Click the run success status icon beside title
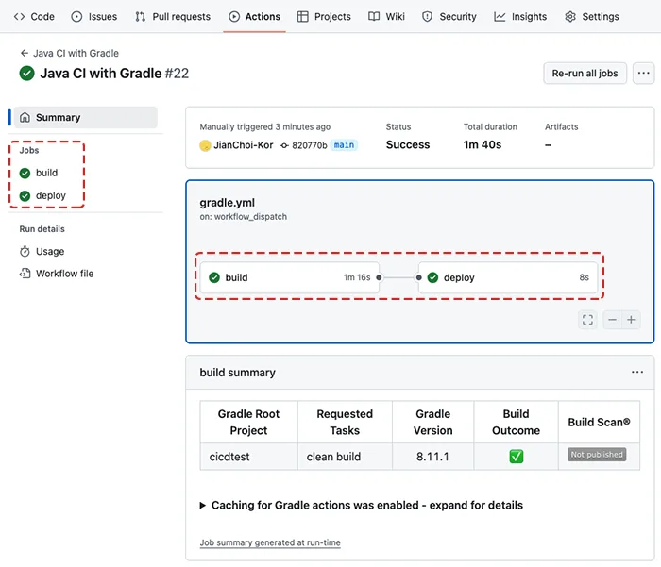The image size is (661, 567). pyautogui.click(x=26, y=74)
